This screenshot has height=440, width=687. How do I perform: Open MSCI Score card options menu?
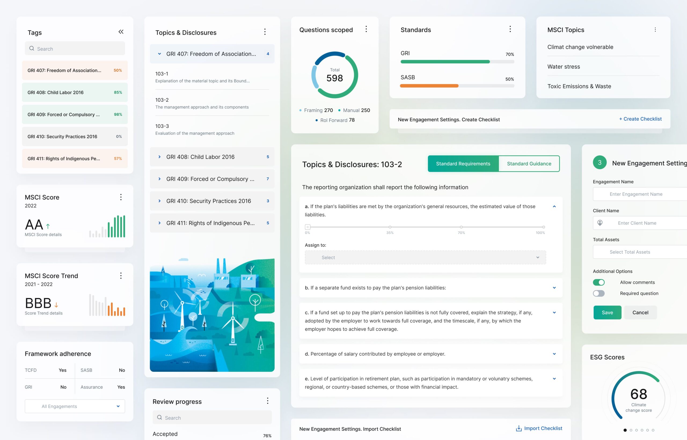point(121,197)
